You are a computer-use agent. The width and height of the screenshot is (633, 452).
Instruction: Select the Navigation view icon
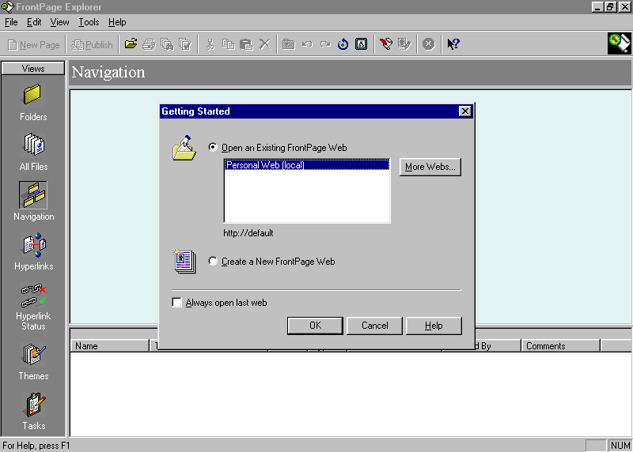(x=33, y=194)
